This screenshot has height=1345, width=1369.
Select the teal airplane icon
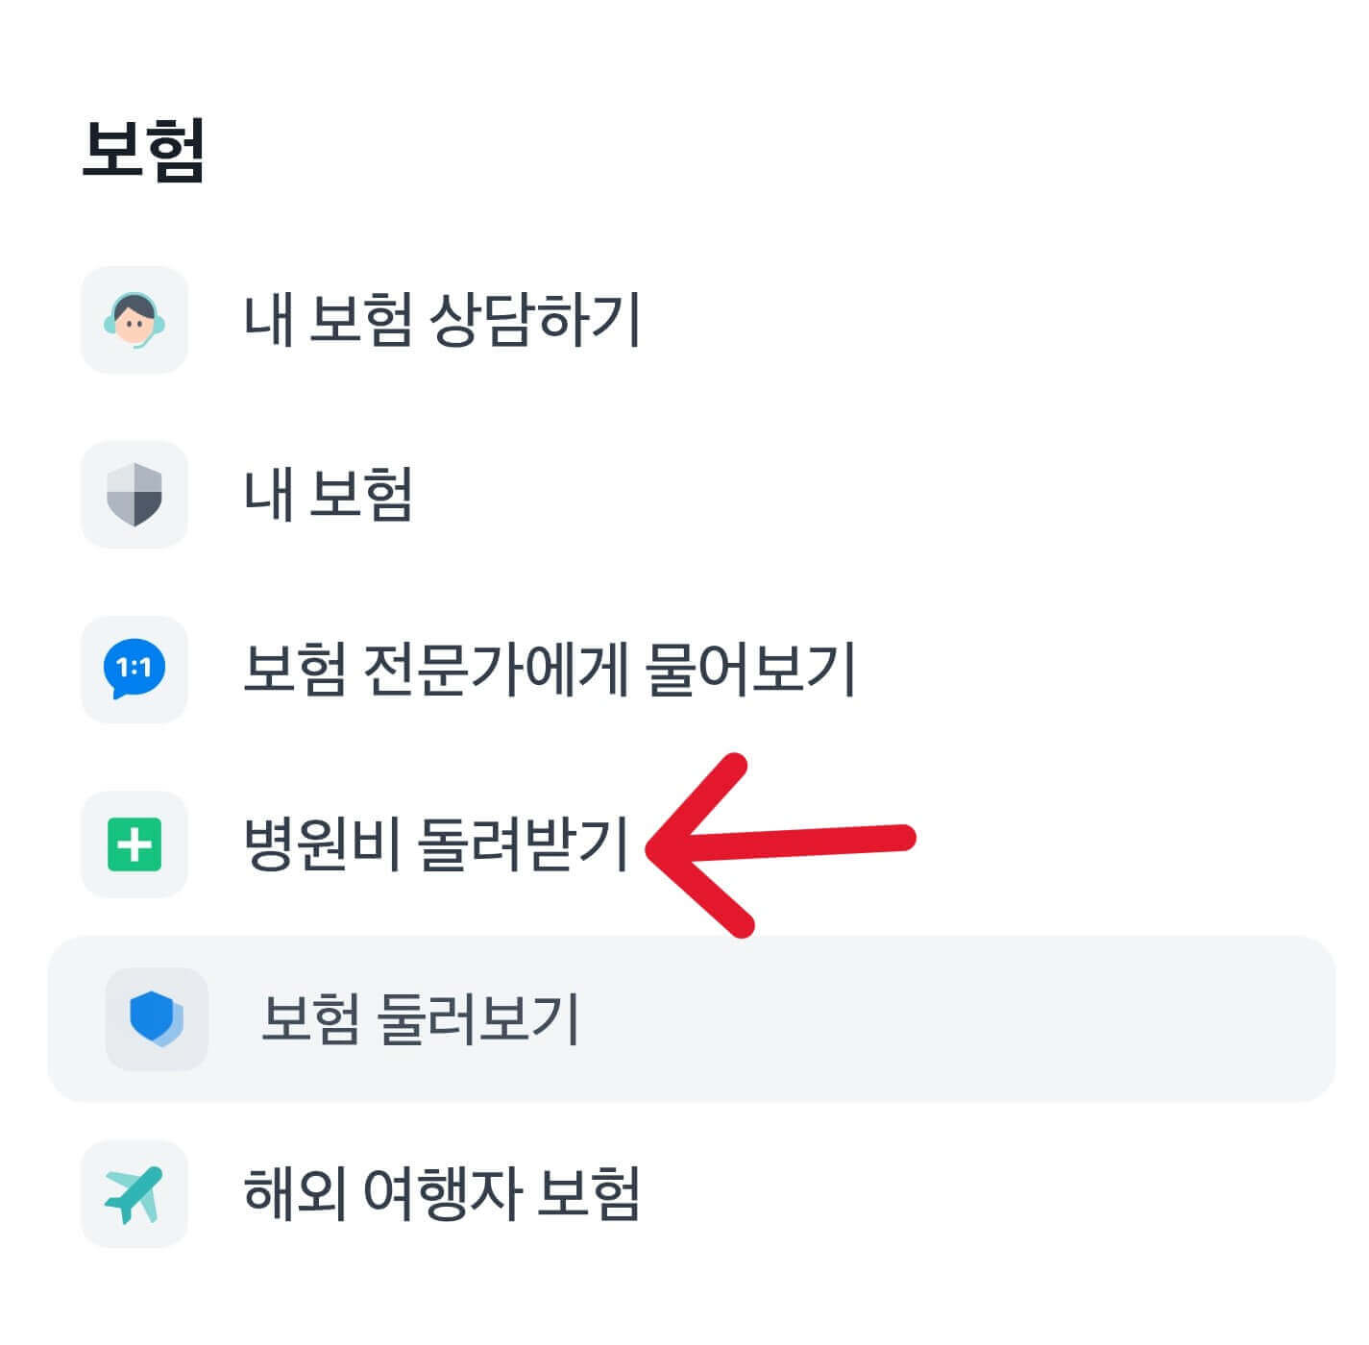[x=135, y=1194]
